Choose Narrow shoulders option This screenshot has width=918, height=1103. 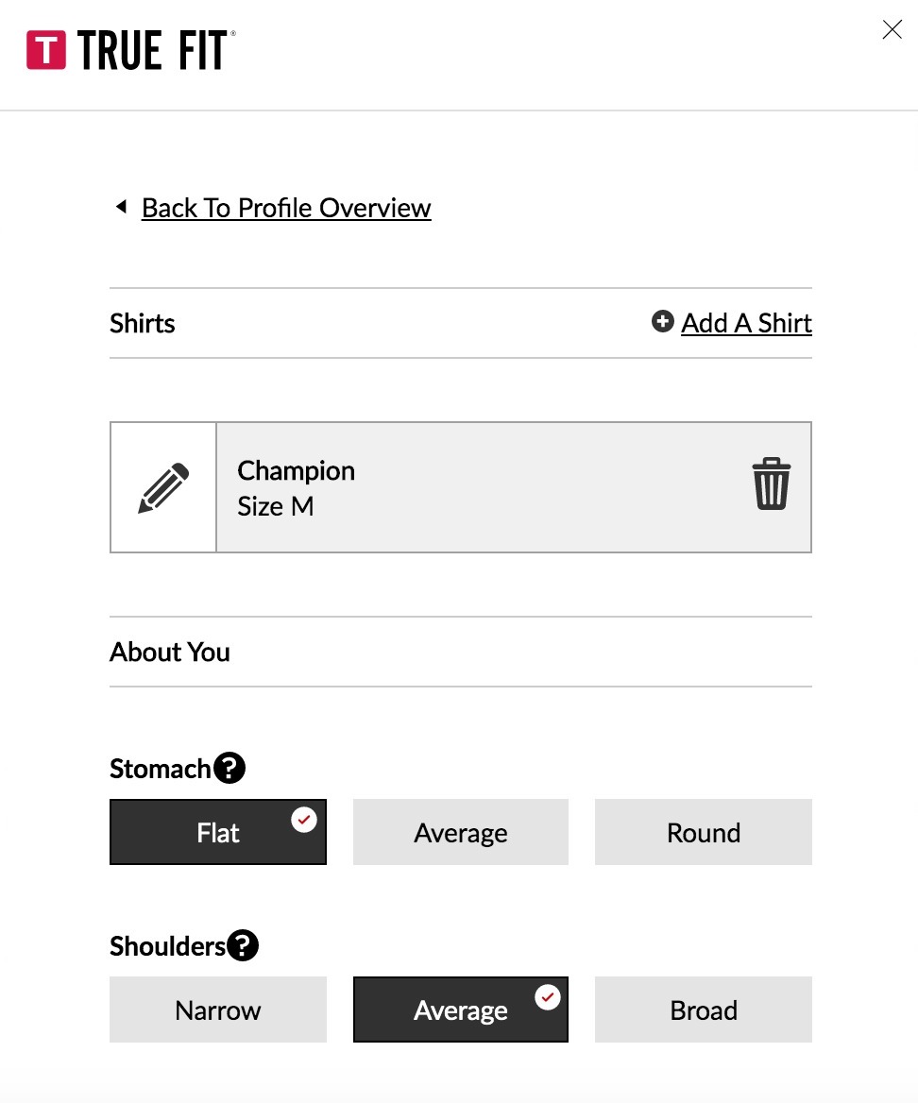[x=218, y=1010]
